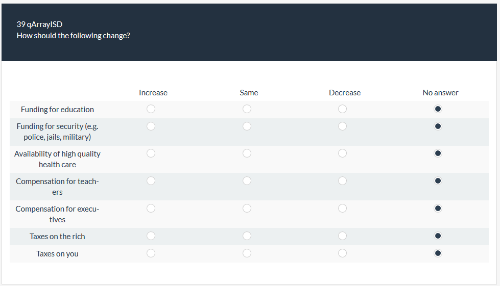Select Increase for Taxes on the rich

pos(151,236)
